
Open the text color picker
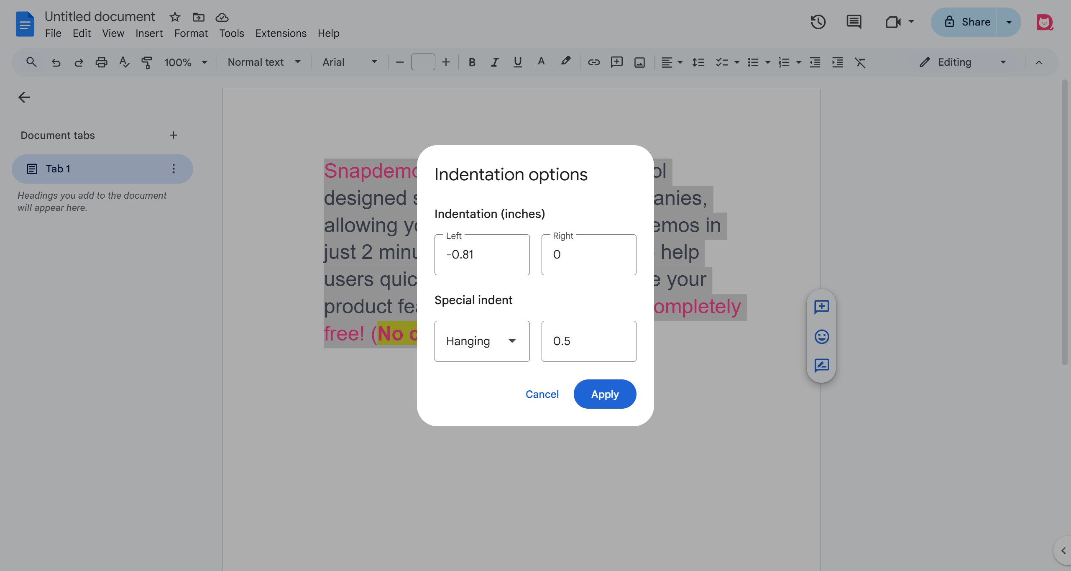541,62
